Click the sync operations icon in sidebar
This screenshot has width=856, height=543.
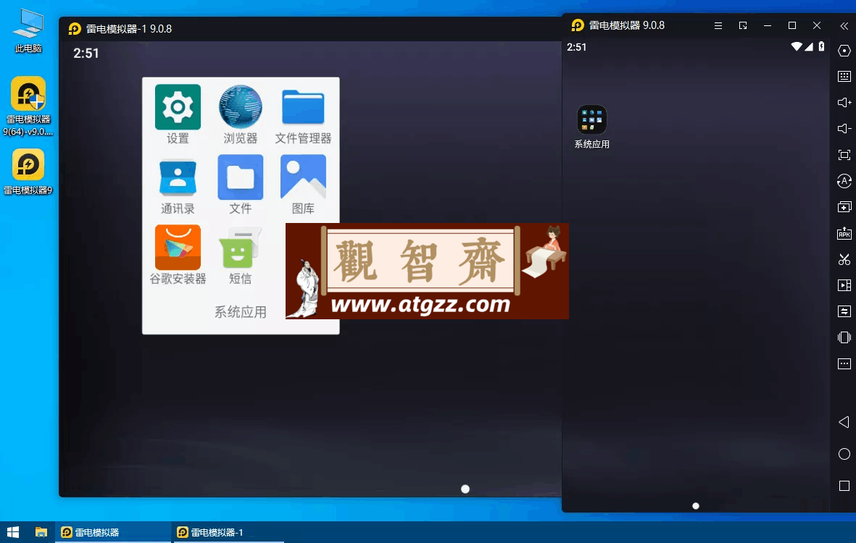[x=844, y=311]
